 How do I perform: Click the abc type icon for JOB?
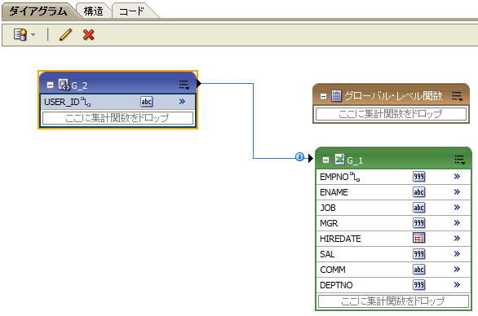pyautogui.click(x=418, y=208)
